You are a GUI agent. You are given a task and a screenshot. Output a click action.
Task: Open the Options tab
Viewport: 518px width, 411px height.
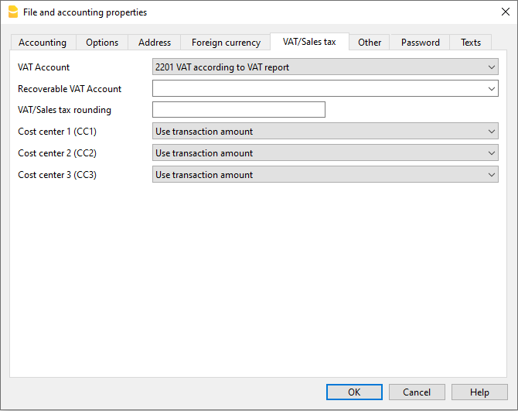[102, 43]
